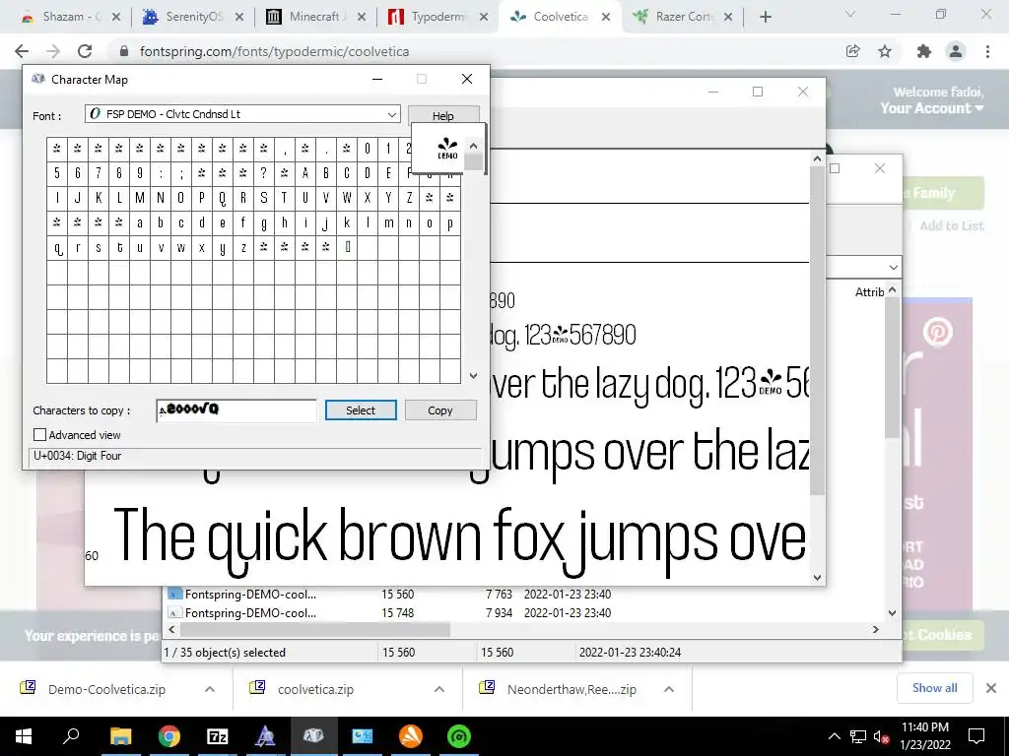Click the font viewer vertical scrollbar thumb
The height and width of the screenshot is (756, 1009).
click(817, 330)
